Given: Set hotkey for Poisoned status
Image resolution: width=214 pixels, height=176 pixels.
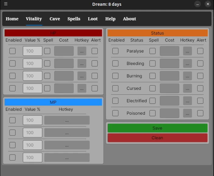Looking at the screenshot, I should click(188, 113).
